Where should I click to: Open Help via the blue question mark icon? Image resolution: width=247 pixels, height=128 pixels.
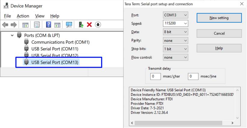pyautogui.click(x=48, y=25)
